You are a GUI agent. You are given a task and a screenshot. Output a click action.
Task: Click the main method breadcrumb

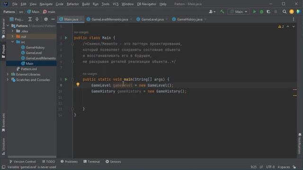pos(49,12)
